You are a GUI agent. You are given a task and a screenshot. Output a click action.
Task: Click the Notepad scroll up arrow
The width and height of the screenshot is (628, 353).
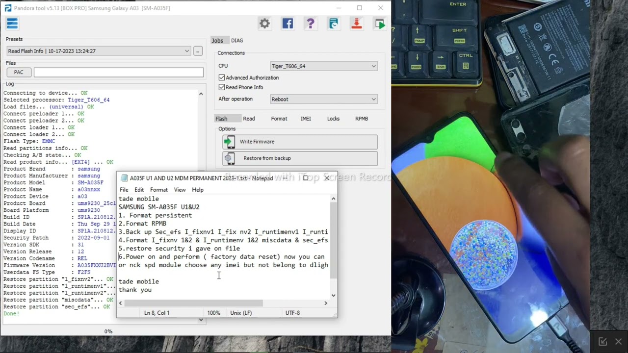click(x=334, y=199)
